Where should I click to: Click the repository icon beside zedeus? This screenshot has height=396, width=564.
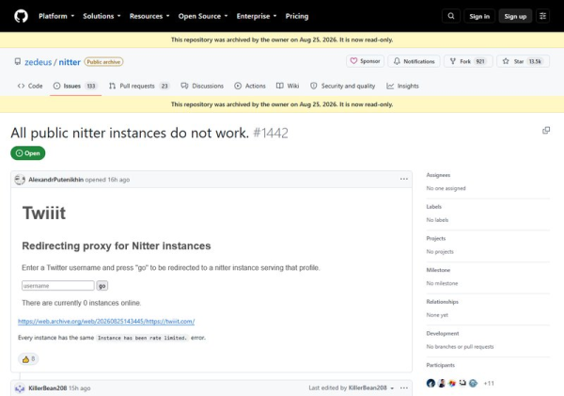click(x=18, y=61)
